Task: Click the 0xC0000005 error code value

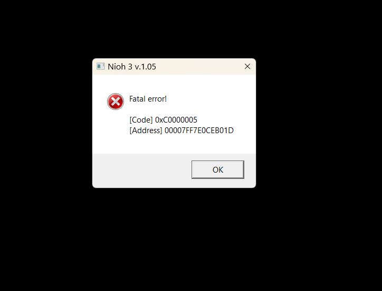Action: [176, 120]
